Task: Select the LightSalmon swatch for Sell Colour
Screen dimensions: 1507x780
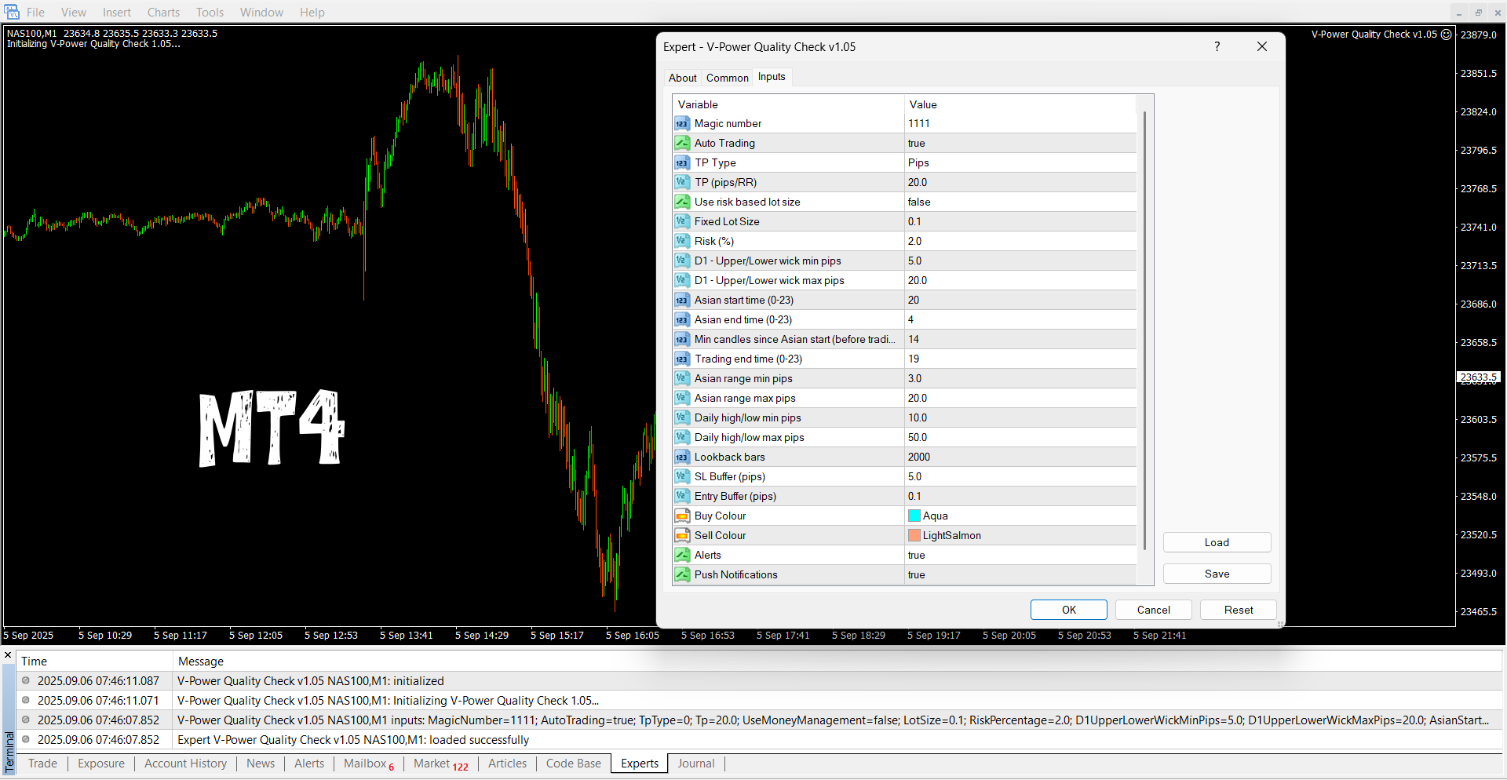Action: point(914,535)
